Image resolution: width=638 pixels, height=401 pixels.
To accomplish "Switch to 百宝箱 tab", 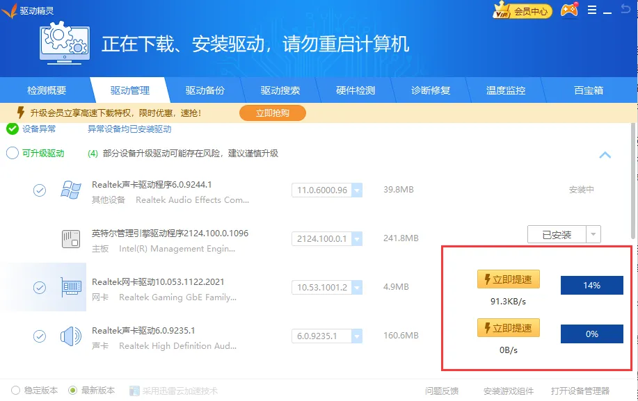I will tap(589, 90).
